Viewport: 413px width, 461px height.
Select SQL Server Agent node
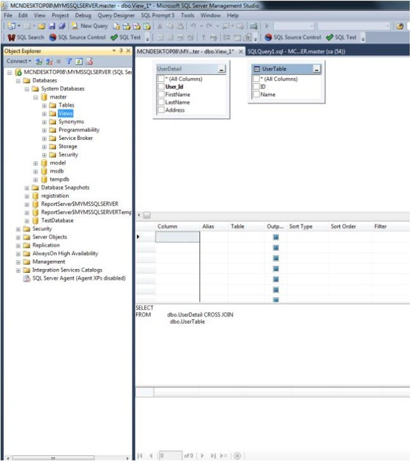tap(79, 278)
